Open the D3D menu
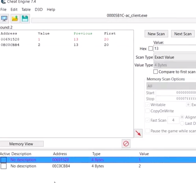This screenshot has height=183, width=196. click(39, 9)
